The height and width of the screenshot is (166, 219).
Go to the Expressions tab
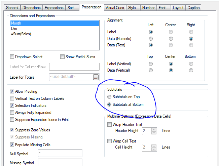click(54, 8)
